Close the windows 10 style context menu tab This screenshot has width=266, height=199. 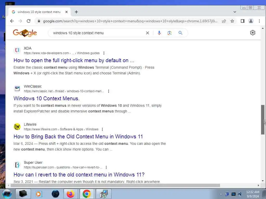66,12
